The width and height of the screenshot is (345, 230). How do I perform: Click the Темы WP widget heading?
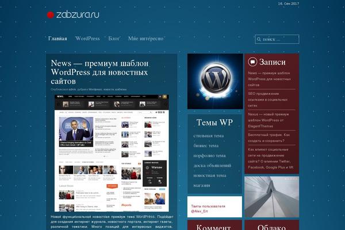click(x=214, y=122)
